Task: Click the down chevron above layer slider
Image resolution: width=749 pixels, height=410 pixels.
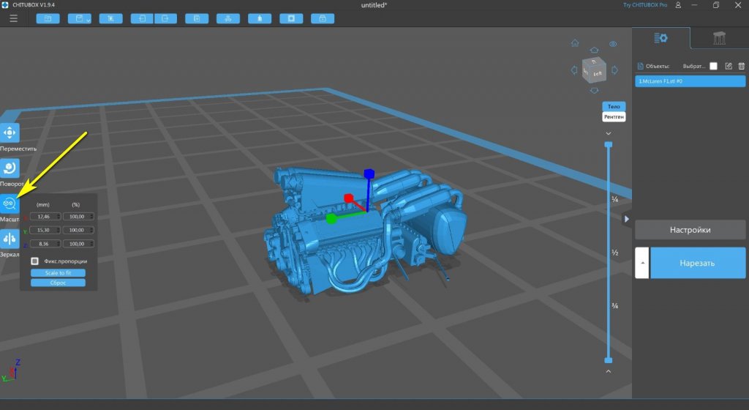Action: (x=608, y=133)
